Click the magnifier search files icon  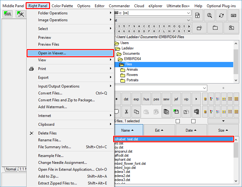point(209,15)
